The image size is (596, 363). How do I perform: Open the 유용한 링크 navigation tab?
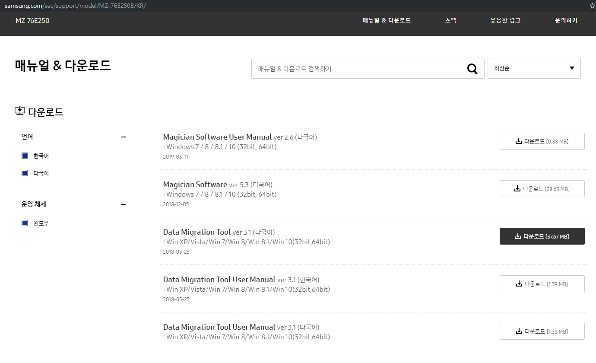tap(505, 20)
